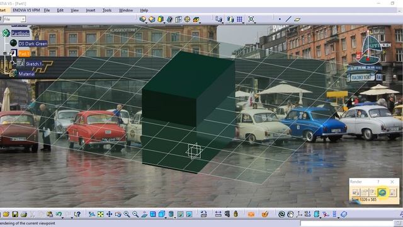Open the Undo history dropdown arrow
The width and height of the screenshot is (403, 227).
click(63, 218)
